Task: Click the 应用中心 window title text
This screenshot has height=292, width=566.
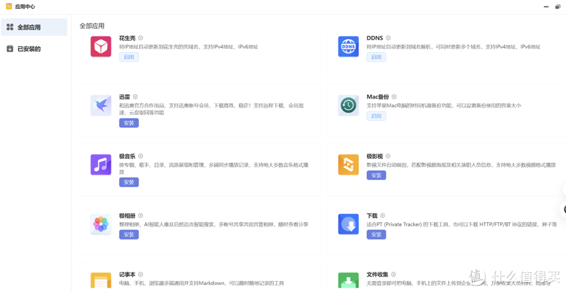Action: click(25, 6)
